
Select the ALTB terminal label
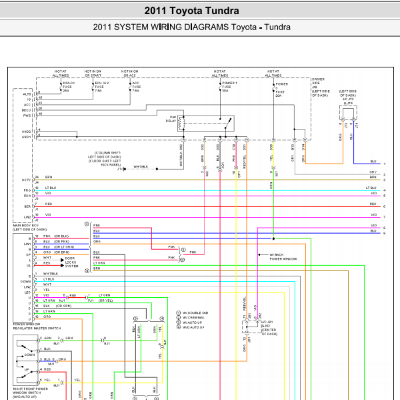click(x=27, y=94)
